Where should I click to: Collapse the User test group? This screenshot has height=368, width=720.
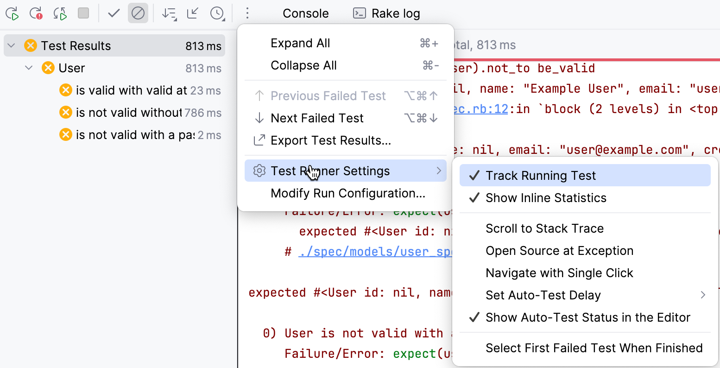28,68
